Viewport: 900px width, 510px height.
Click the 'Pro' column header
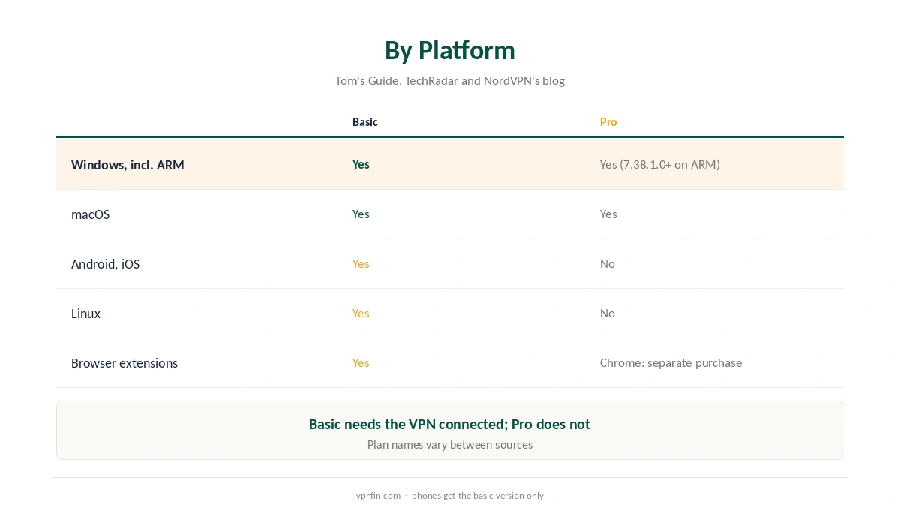coord(608,121)
